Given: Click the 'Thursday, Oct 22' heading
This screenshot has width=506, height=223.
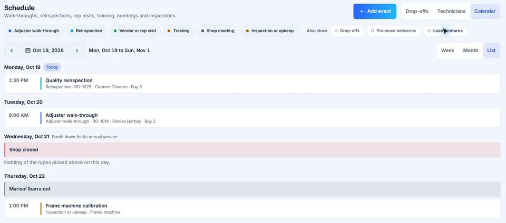Looking at the screenshot, I should 25,176.
